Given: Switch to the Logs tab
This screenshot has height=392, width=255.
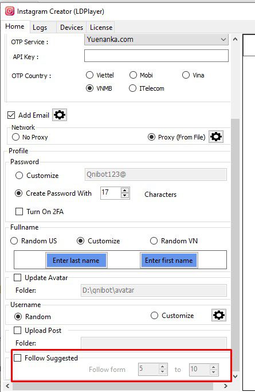Looking at the screenshot, I should pyautogui.click(x=40, y=27).
